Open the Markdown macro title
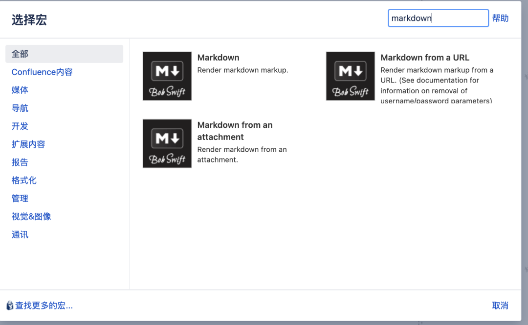528x325 pixels. click(x=218, y=58)
